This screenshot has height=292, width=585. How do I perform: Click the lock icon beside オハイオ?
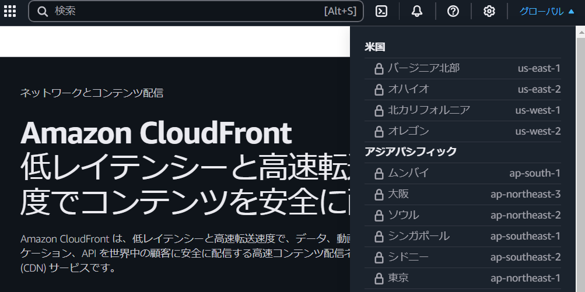pos(379,90)
